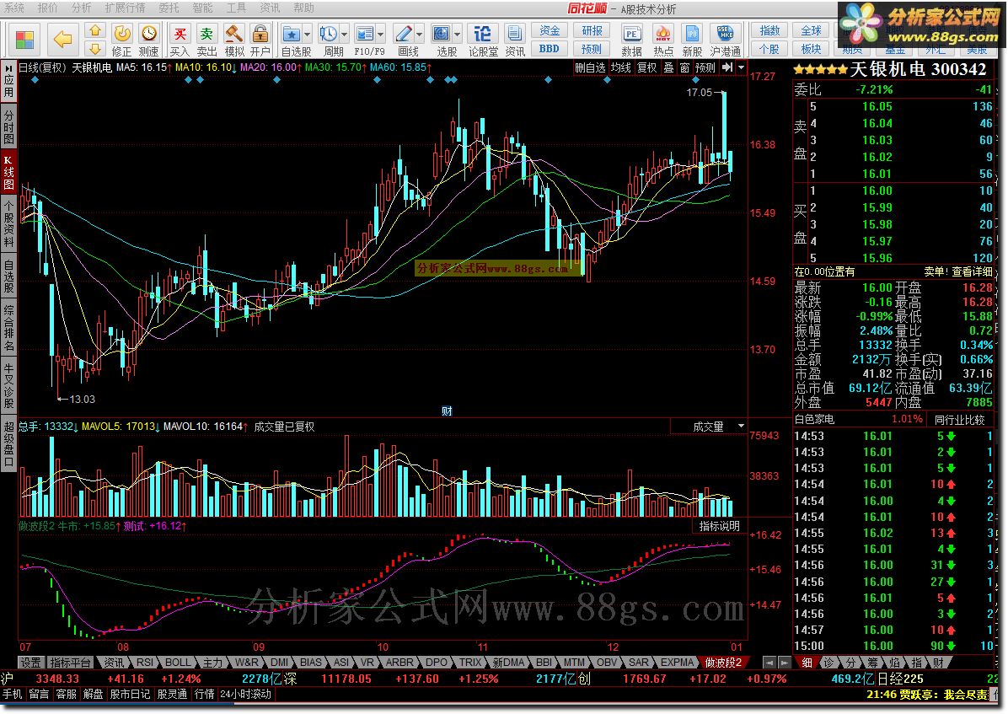Expand the 周期 dropdown arrow
1008x714 pixels.
tap(345, 34)
